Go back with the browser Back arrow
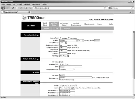Image resolution: width=135 pixels, height=99 pixels. coord(3,8)
